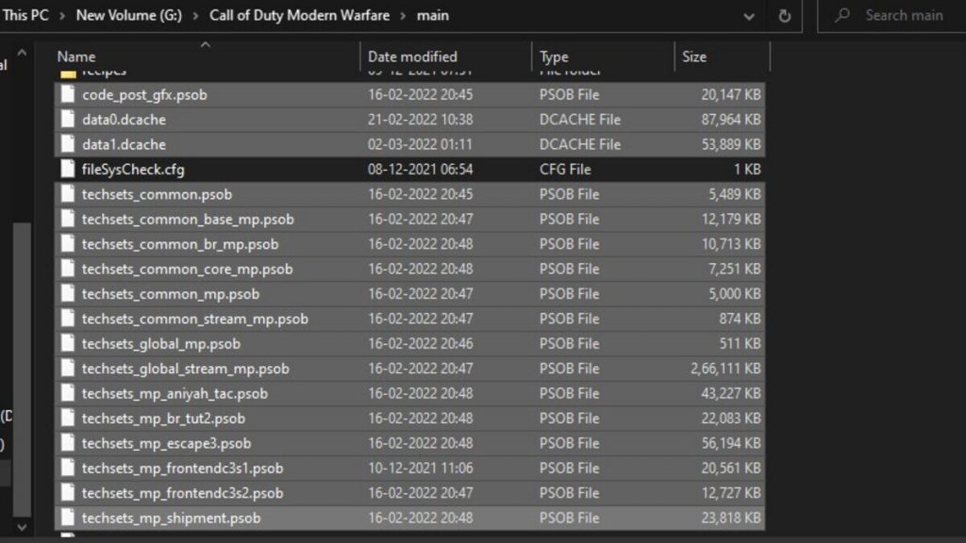
Task: Open Call of Duty Modern Warfare breadcrumb
Action: click(x=299, y=15)
